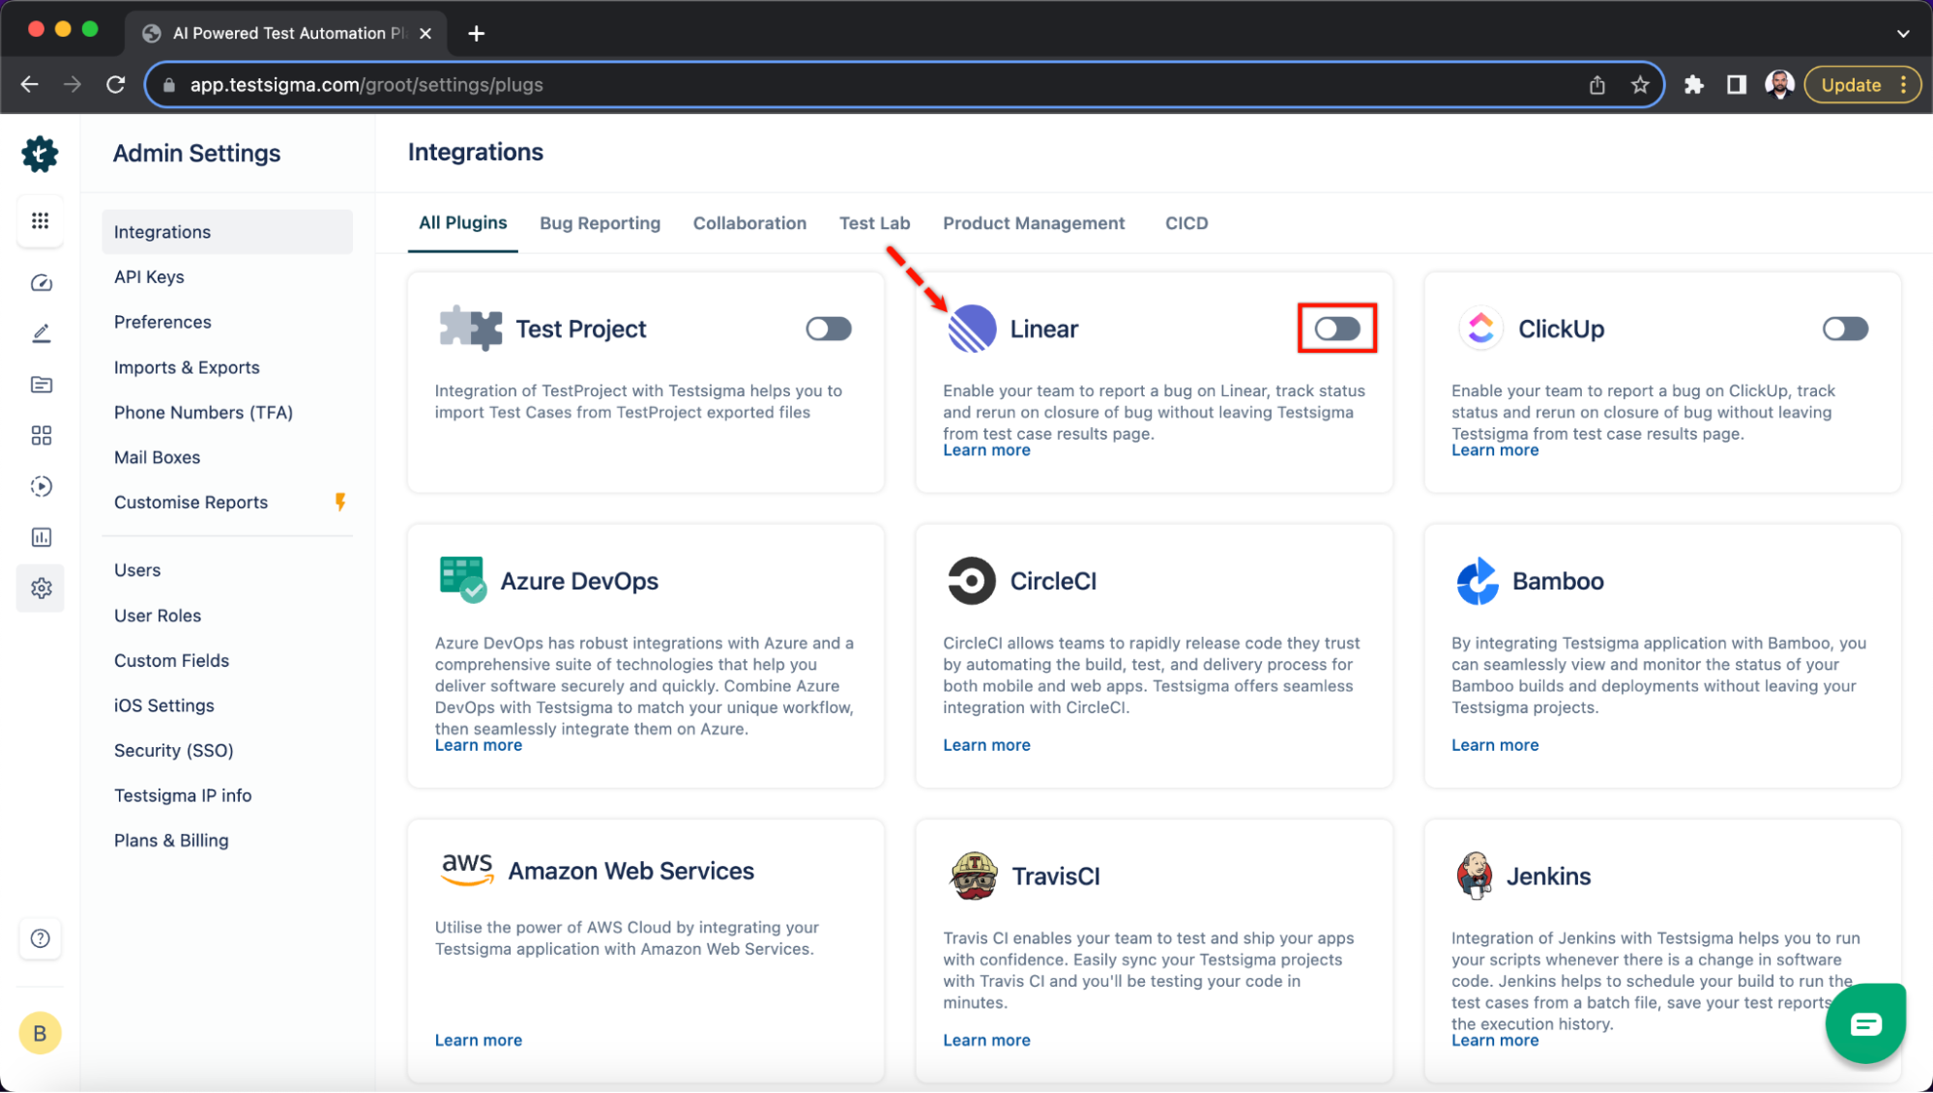The height and width of the screenshot is (1093, 1933).
Task: Click Learn more under CircleCI
Action: [986, 745]
